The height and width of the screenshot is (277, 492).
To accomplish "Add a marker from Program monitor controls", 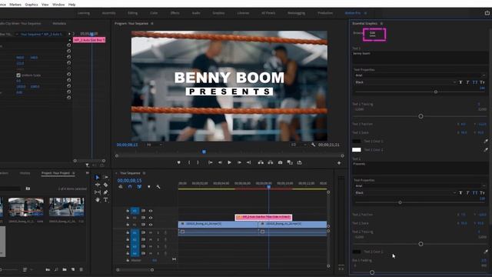I will point(179,162).
